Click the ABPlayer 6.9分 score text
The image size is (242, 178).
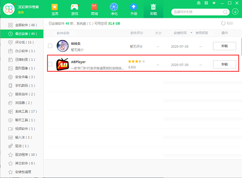pyautogui.click(x=132, y=67)
